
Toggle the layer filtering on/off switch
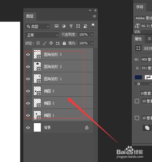click(x=93, y=26)
